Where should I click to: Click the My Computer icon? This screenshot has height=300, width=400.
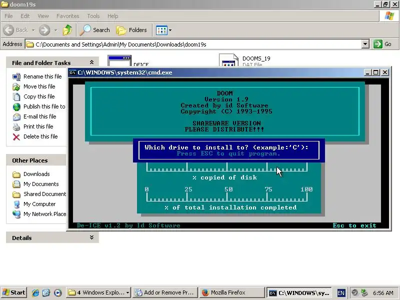[16, 204]
